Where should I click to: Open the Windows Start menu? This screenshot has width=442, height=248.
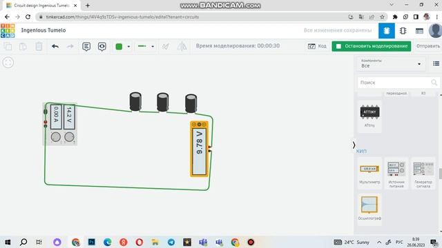[x=8, y=242]
